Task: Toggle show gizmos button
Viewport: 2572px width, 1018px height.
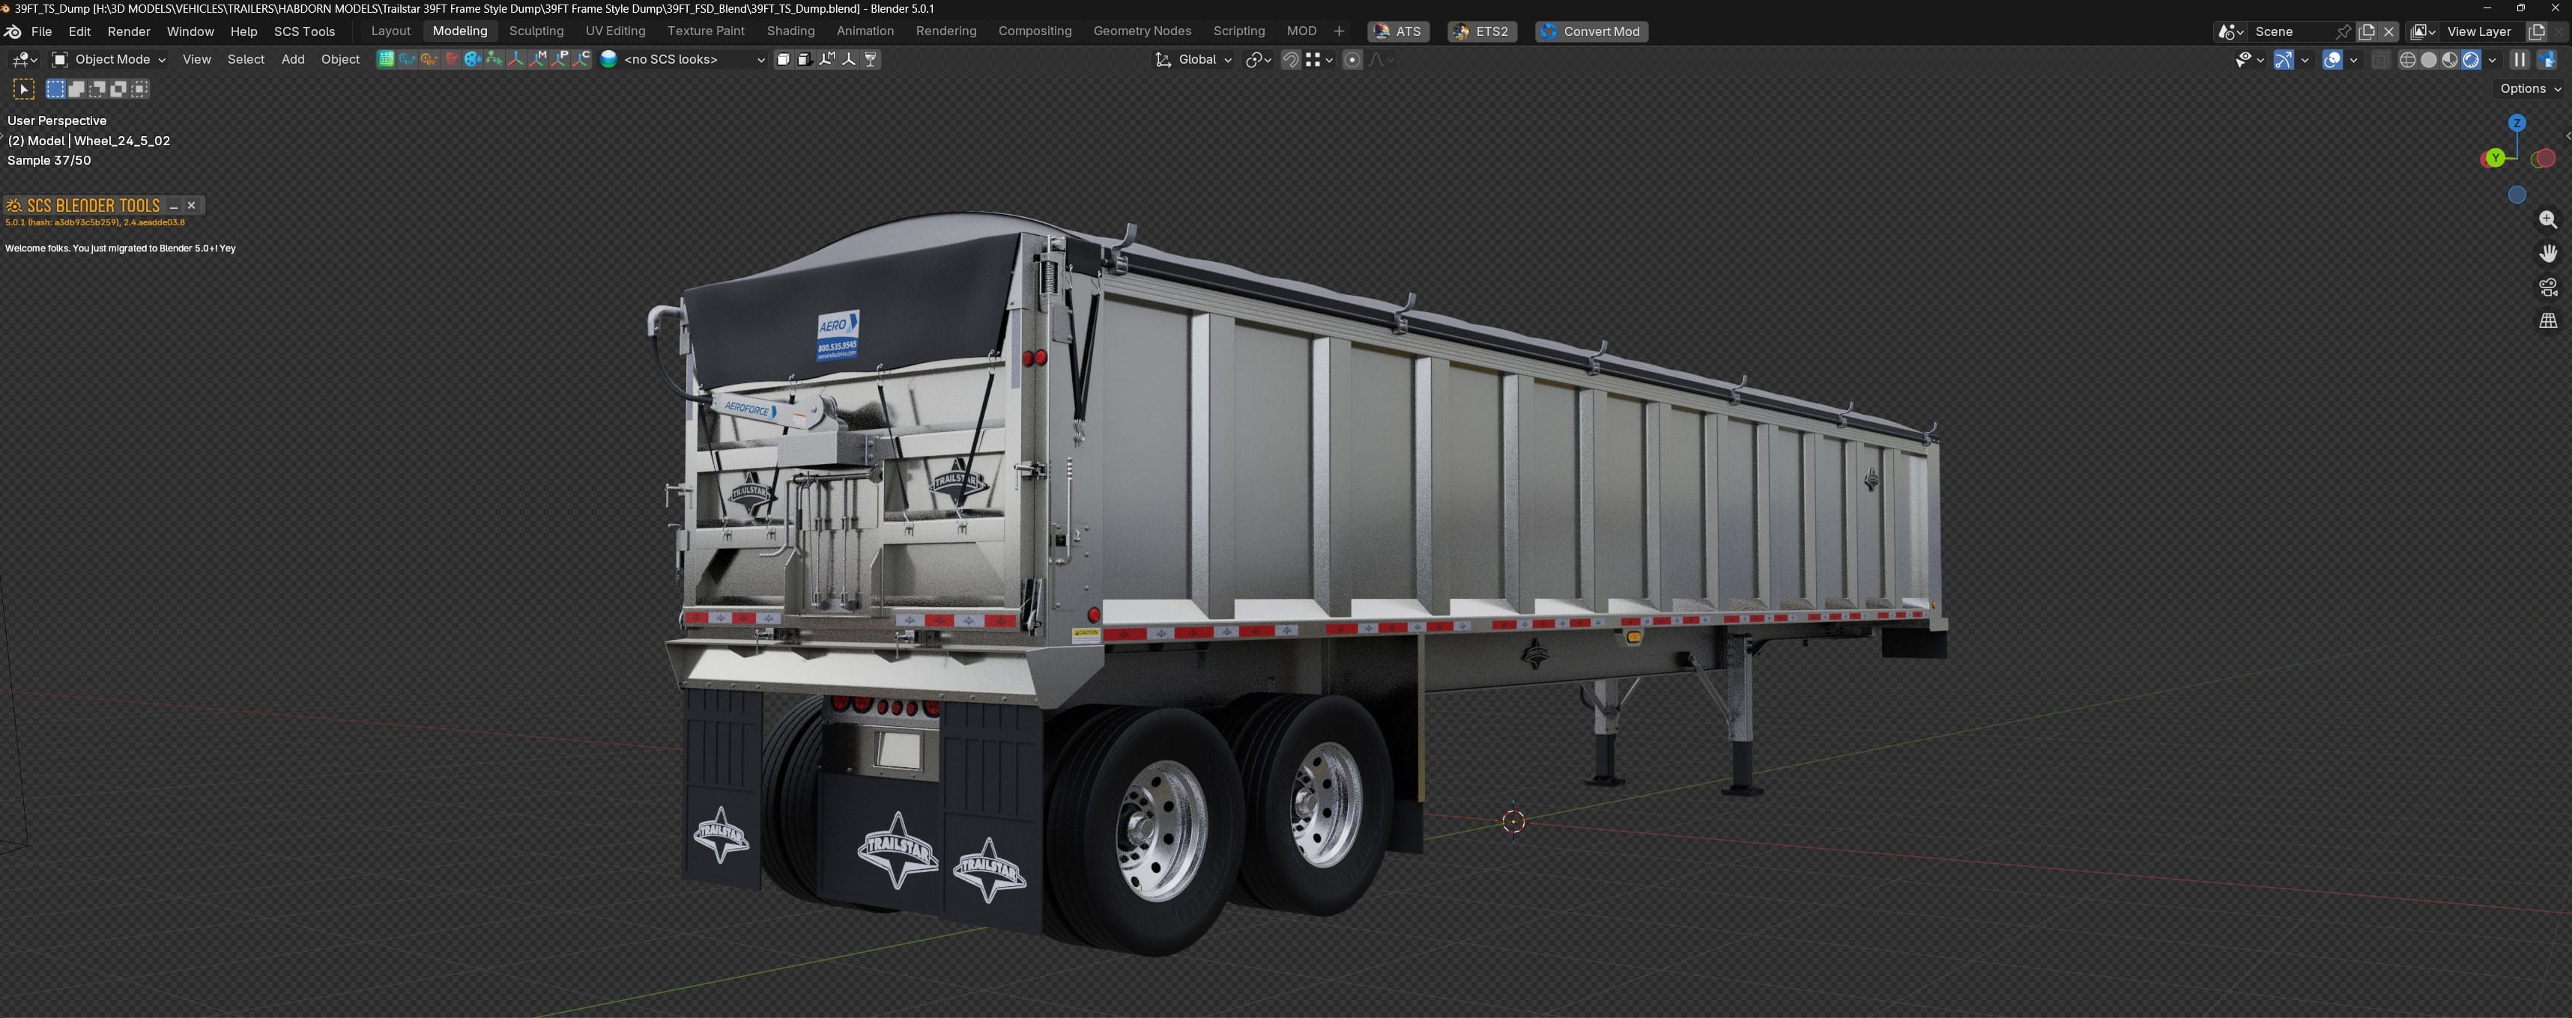Action: (x=2284, y=60)
